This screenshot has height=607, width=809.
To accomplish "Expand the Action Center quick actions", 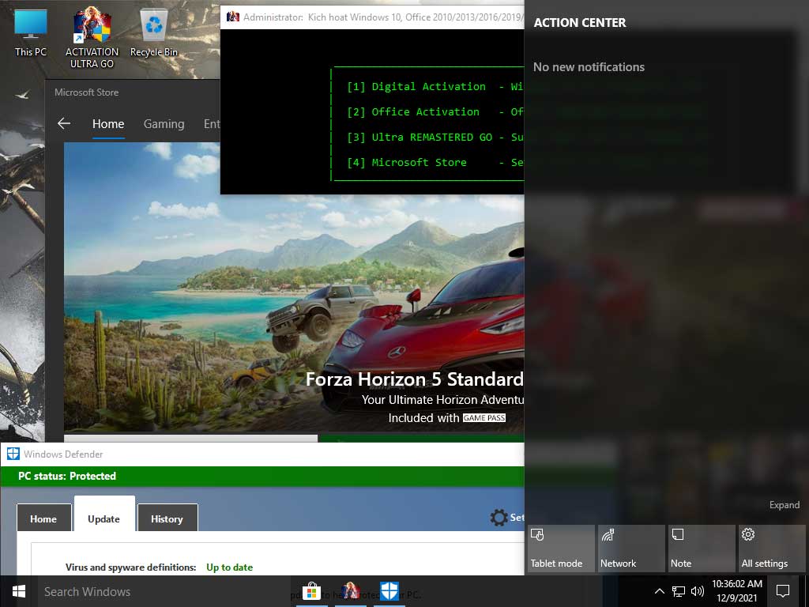I will pos(785,505).
